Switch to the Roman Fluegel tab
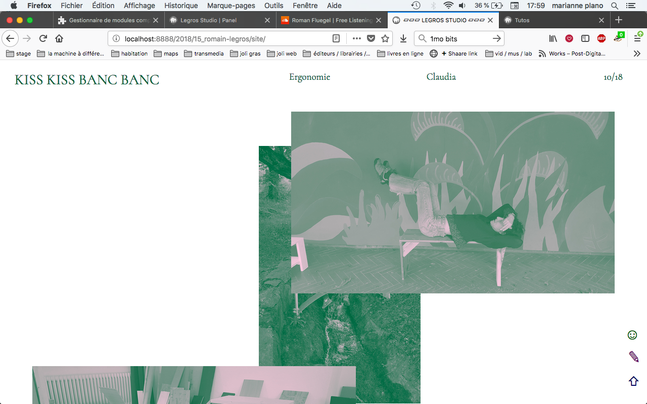The image size is (647, 404). (x=331, y=20)
